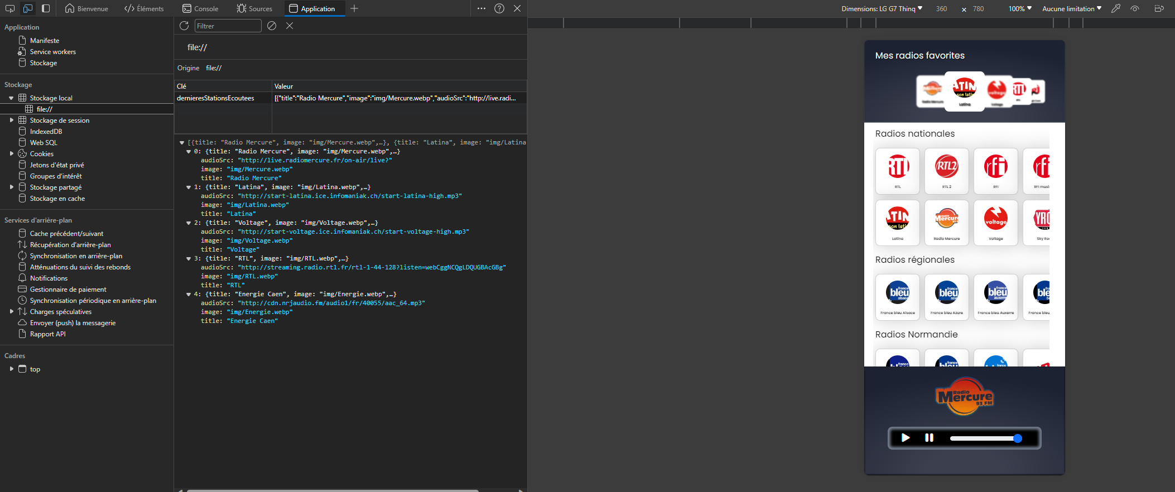This screenshot has height=492, width=1175.
Task: Open the Sources tab
Action: (x=254, y=8)
